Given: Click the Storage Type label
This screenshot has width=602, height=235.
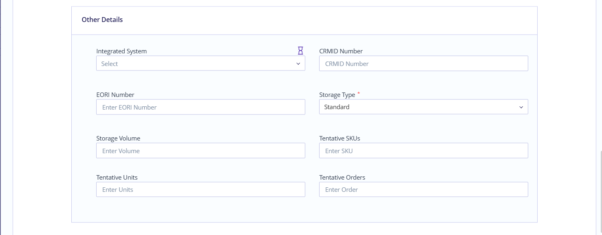Looking at the screenshot, I should coord(337,94).
